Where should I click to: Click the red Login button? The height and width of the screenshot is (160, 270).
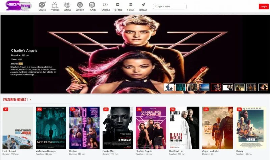coord(264,6)
